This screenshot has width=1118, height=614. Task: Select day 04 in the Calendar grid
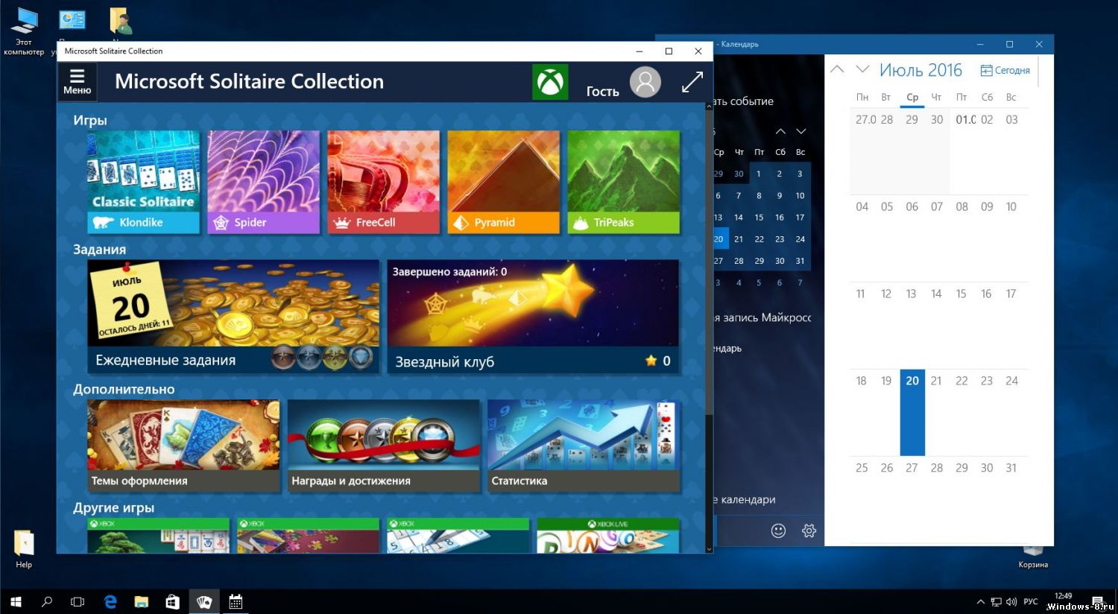pos(862,238)
